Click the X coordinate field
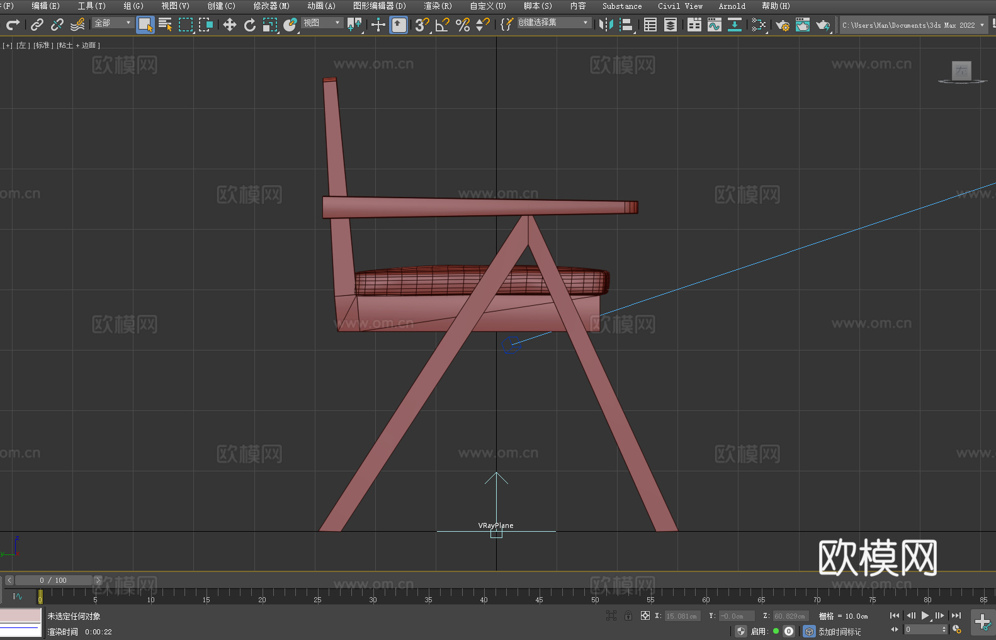The width and height of the screenshot is (996, 640). [x=682, y=616]
